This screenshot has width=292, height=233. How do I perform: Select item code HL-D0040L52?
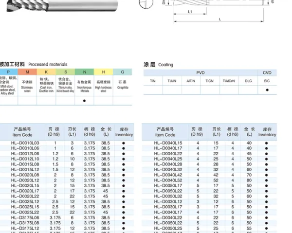[168, 180]
